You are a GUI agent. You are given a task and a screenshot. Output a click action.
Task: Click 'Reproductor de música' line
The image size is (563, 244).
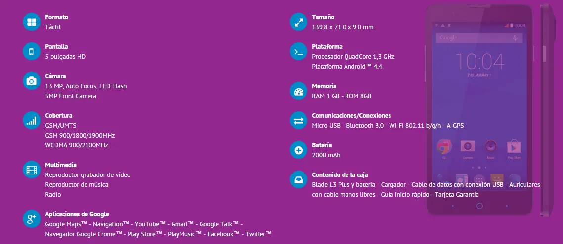click(x=77, y=184)
